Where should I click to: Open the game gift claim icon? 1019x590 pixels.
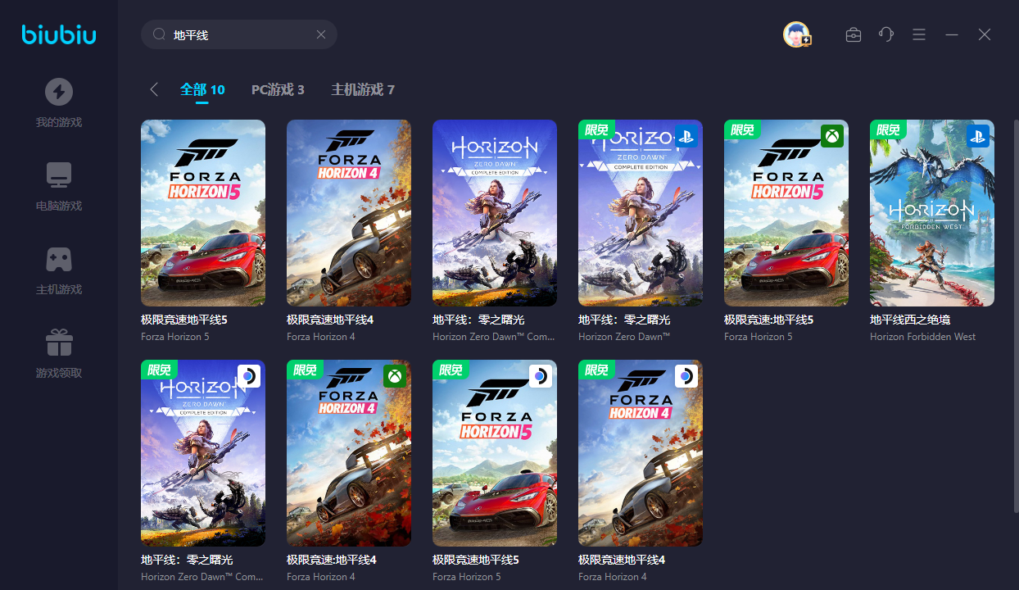point(58,343)
